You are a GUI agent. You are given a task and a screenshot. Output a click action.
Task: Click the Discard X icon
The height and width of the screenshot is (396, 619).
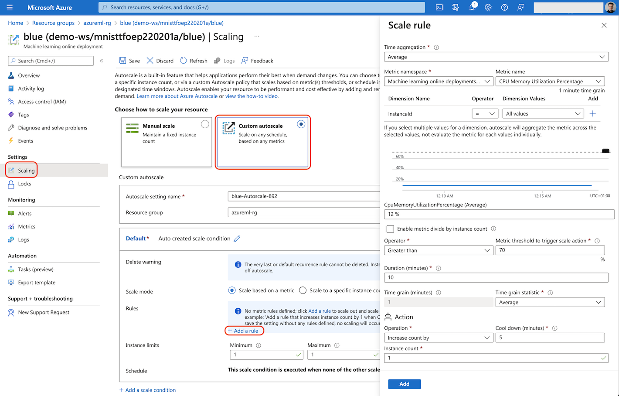[x=150, y=61]
